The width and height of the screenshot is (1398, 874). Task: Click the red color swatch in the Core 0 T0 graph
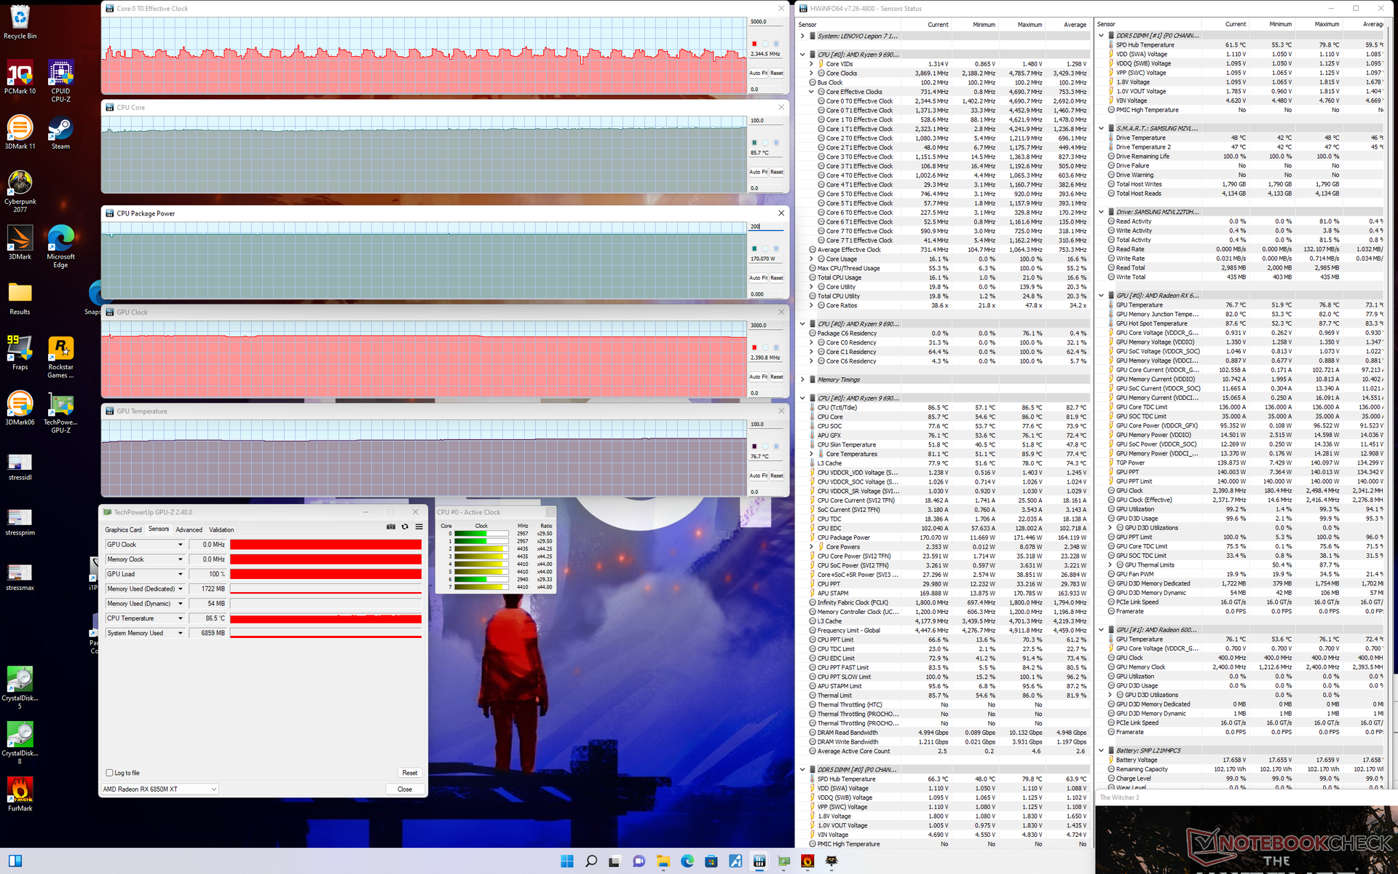point(754,44)
